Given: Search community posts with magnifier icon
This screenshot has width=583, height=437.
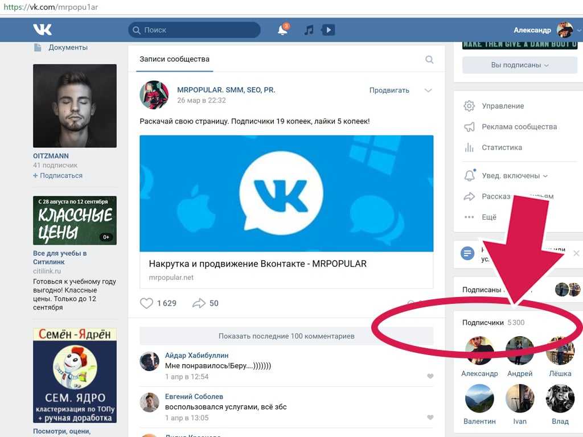Looking at the screenshot, I should (429, 59).
